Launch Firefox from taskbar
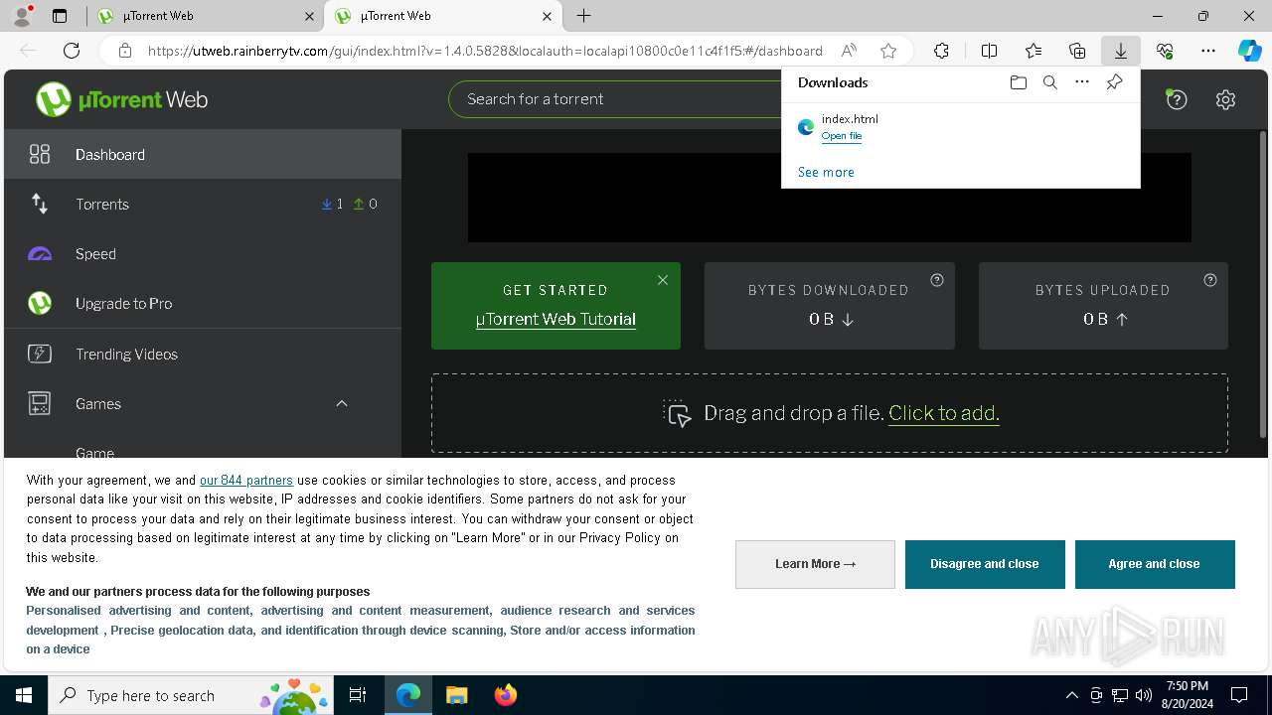 [x=505, y=695]
